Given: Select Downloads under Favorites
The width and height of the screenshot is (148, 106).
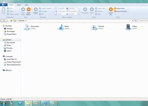Looking at the screenshot, I should [9, 32].
